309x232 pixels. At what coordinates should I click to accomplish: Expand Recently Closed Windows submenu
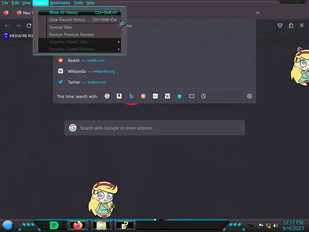tap(80, 49)
